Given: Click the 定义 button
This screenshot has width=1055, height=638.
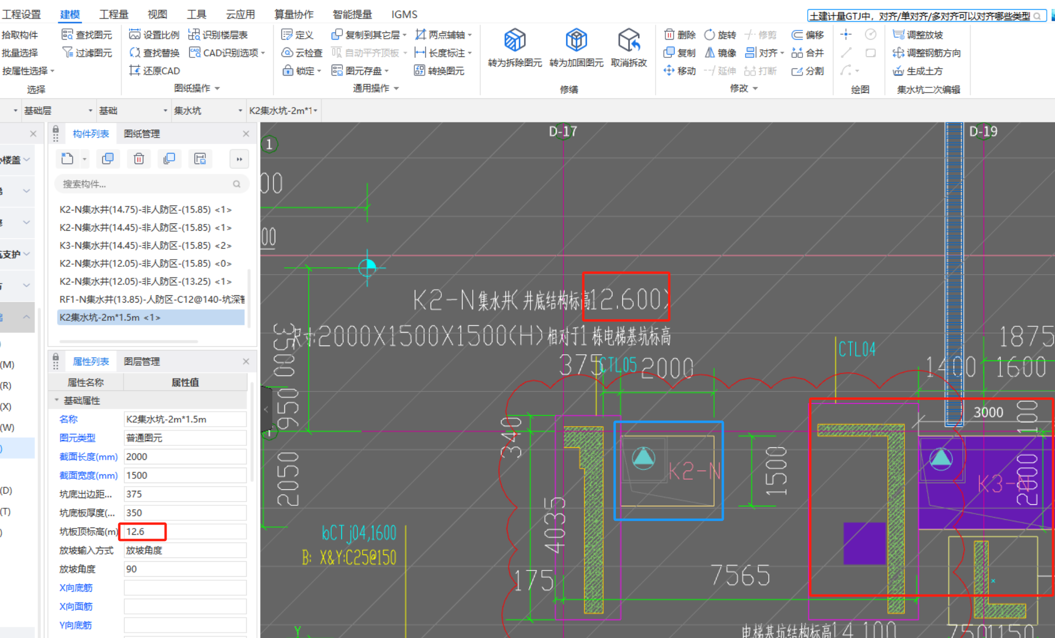Looking at the screenshot, I should [x=297, y=35].
